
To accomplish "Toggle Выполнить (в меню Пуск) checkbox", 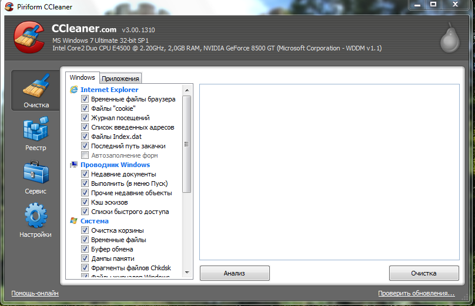I will pos(85,183).
